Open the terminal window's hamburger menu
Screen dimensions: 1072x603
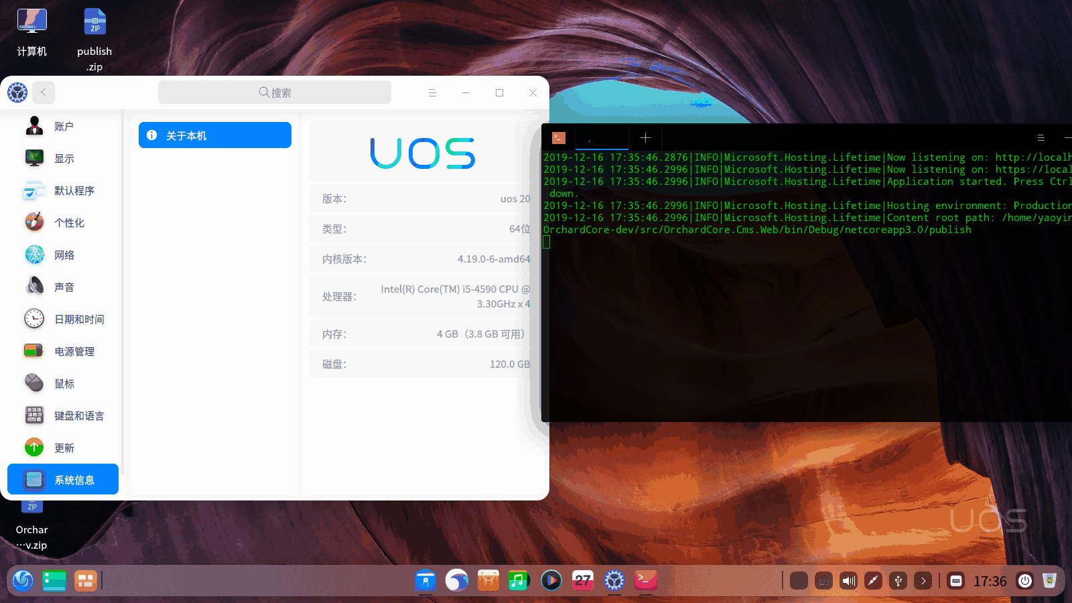pos(1041,137)
